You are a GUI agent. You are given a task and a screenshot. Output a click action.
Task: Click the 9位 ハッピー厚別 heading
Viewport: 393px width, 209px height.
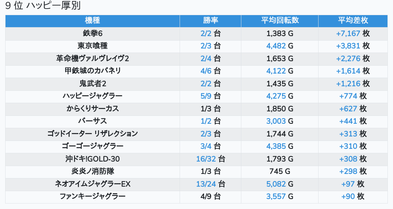click(x=43, y=6)
